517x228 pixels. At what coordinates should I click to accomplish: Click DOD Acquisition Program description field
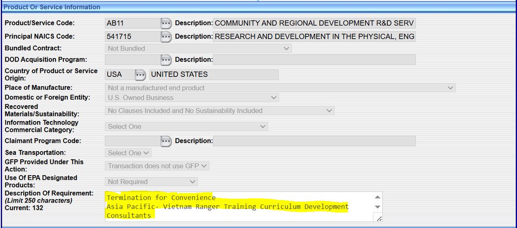point(315,60)
